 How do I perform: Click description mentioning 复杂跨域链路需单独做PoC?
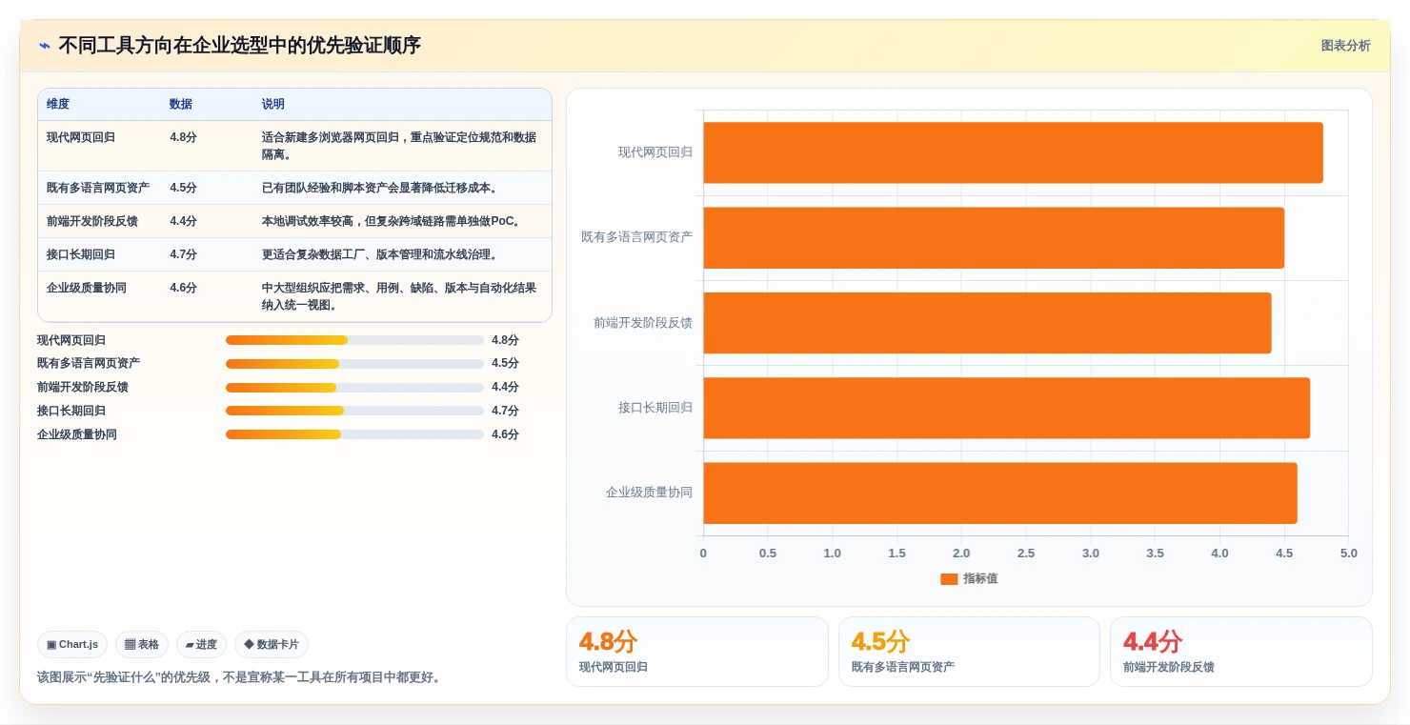(x=393, y=221)
